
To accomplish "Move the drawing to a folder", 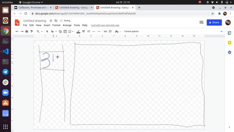I will pos(56,21).
